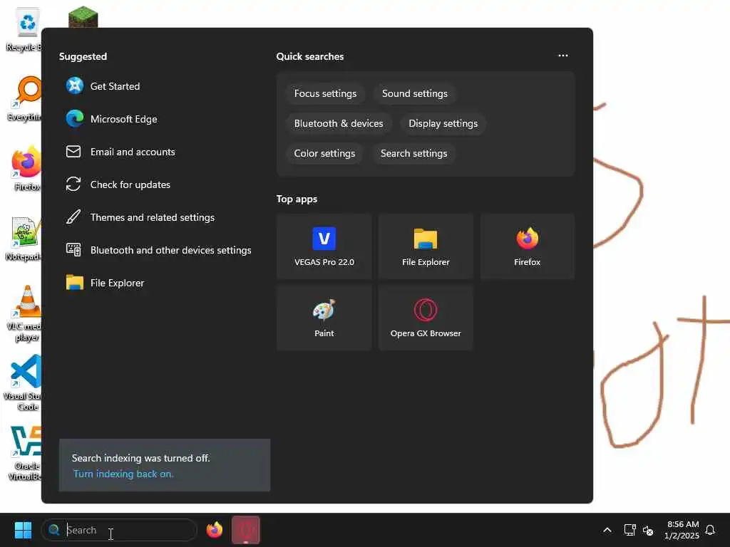The image size is (730, 547).
Task: Open network status tray icon
Action: (629, 530)
